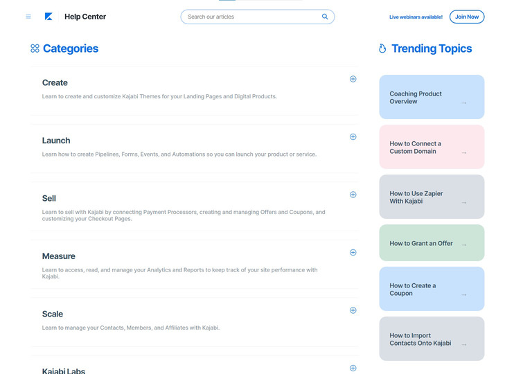Select the Kajabi Labs category heading
The width and height of the screenshot is (523, 374).
pos(63,371)
